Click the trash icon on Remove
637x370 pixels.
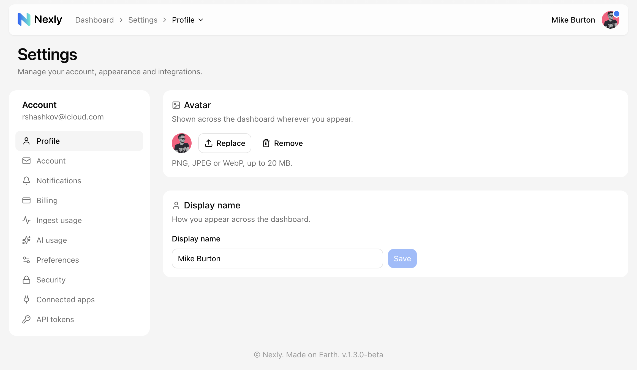266,143
